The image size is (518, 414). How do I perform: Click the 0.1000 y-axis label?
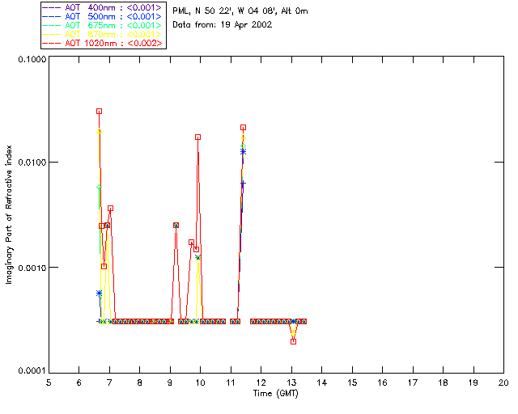click(32, 59)
